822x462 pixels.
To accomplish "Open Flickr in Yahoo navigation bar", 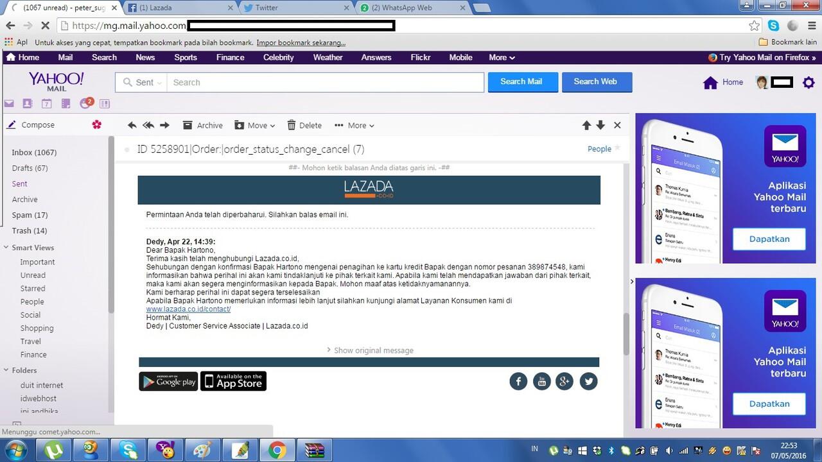I will tap(421, 57).
